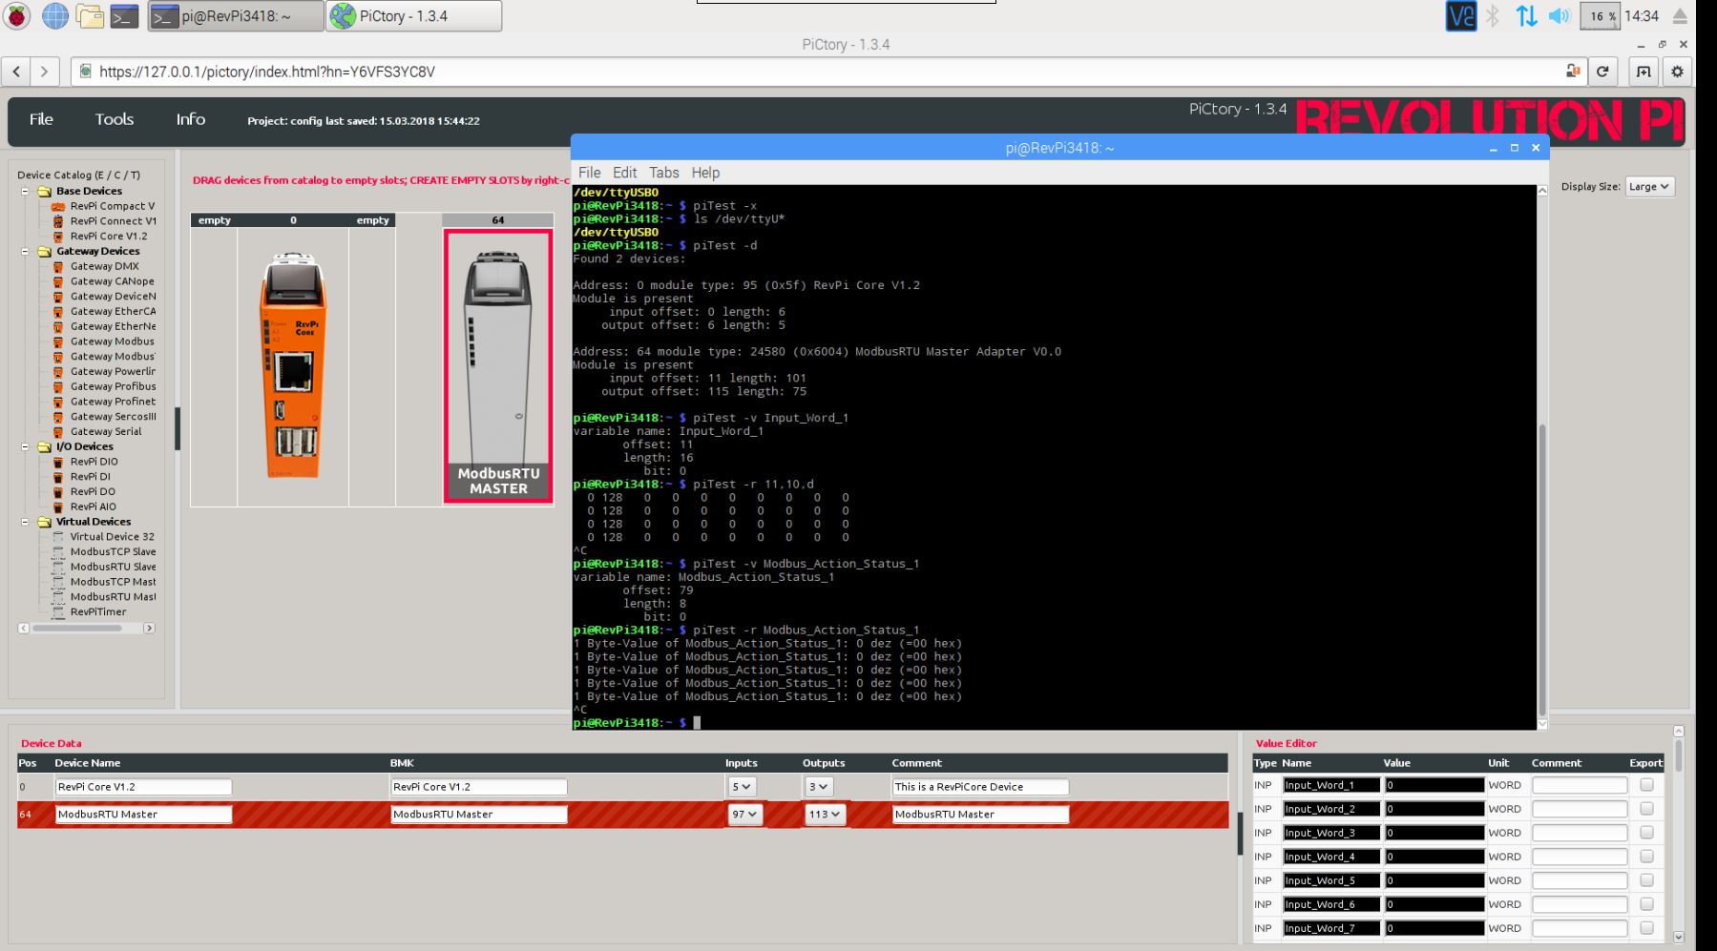Image resolution: width=1717 pixels, height=951 pixels.
Task: Open Inputs dropdown for RevPi Core row
Action: pyautogui.click(x=742, y=787)
